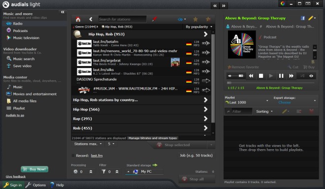Open Music search in the sidebar
This screenshot has height=189, width=325.
[24, 59]
